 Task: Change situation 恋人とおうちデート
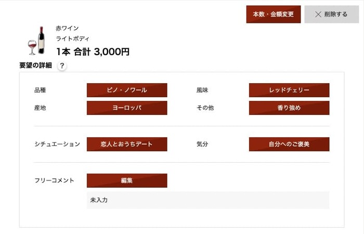tap(127, 144)
